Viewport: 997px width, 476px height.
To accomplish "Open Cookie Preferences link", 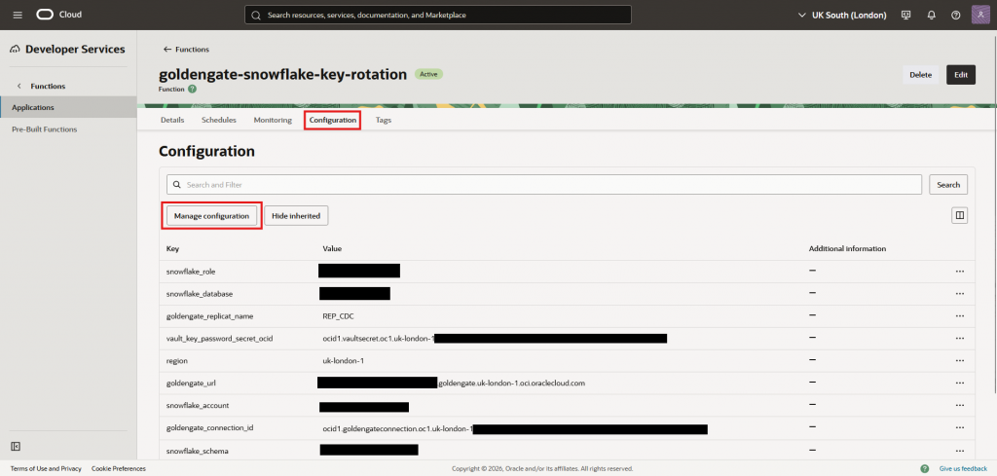I will pyautogui.click(x=118, y=468).
